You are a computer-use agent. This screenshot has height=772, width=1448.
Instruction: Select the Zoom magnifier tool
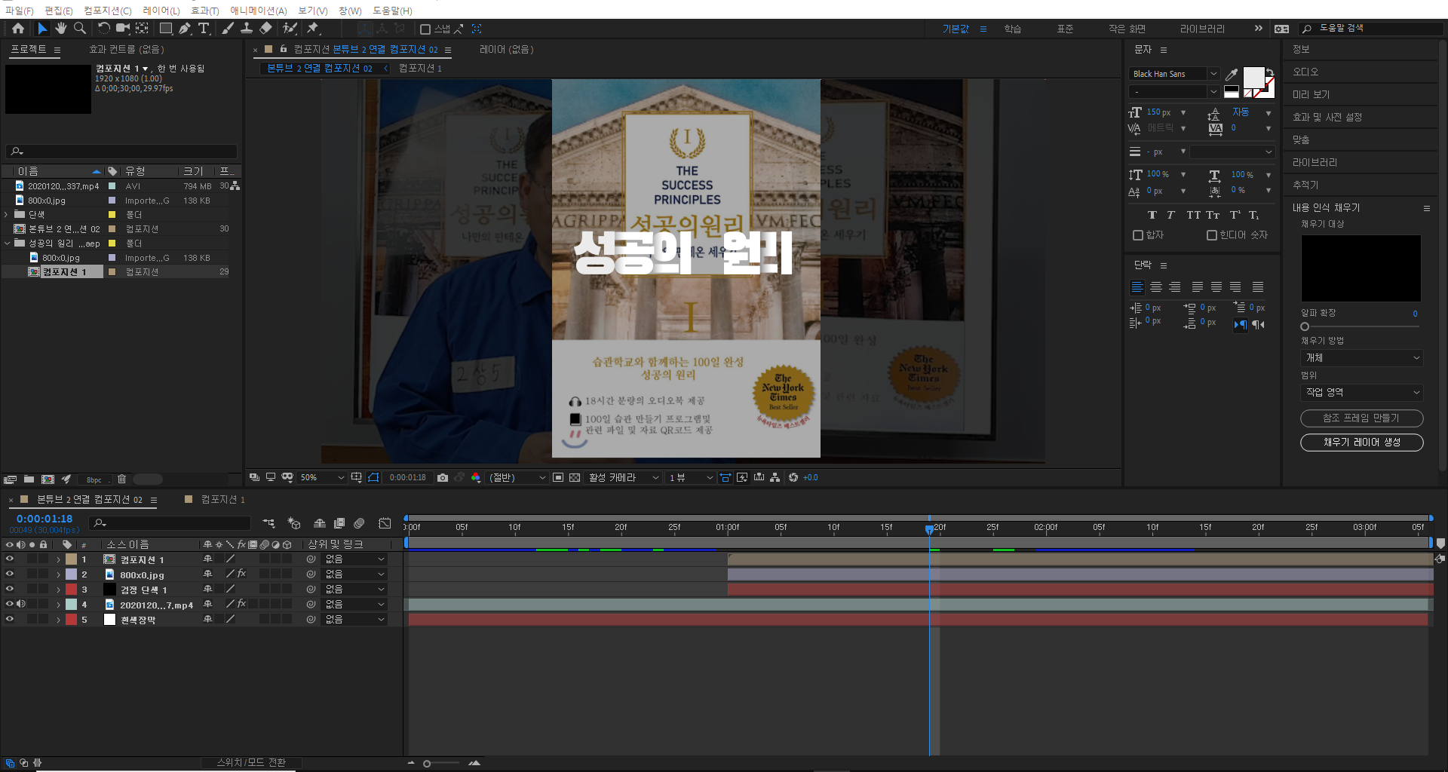coord(79,29)
